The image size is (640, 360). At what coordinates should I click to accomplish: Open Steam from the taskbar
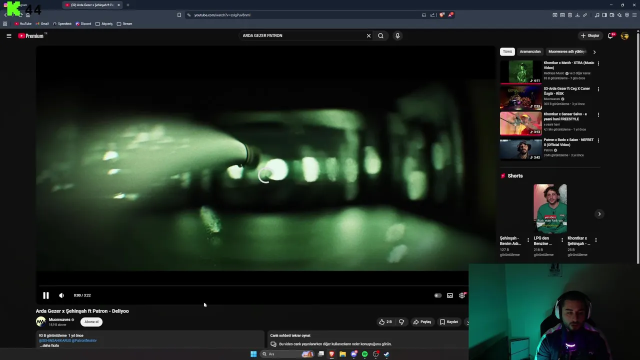pos(386,354)
